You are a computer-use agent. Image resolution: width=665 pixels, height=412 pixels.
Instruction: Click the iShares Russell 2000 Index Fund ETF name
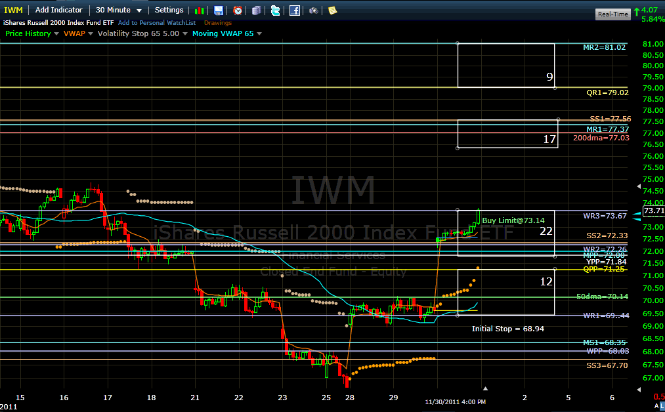click(x=58, y=23)
